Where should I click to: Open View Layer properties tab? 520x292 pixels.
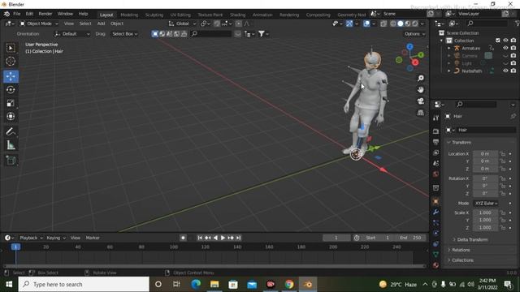pos(436,152)
